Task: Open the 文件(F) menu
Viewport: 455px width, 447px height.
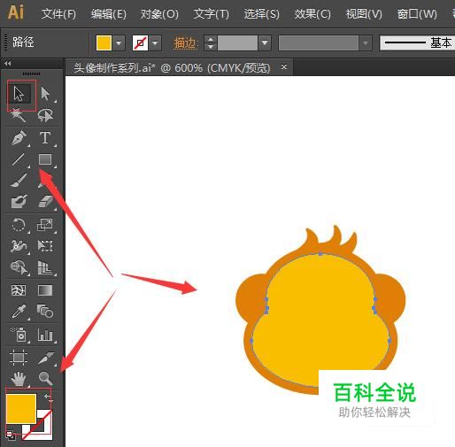Action: pos(58,14)
